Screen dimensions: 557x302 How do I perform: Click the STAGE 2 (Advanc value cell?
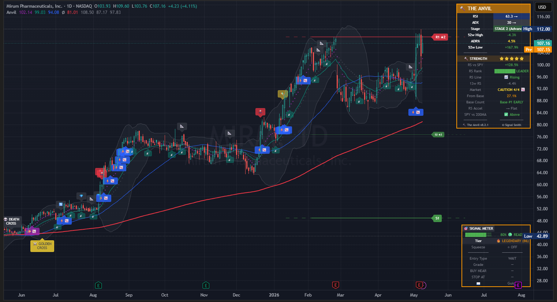click(x=508, y=29)
